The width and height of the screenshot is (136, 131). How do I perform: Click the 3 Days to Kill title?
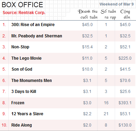coord(24,92)
